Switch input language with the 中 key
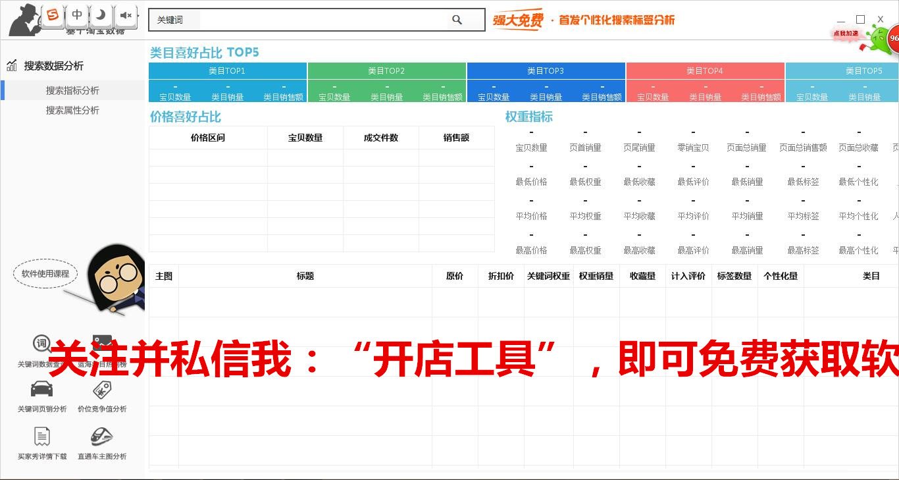This screenshot has height=480, width=899. click(77, 14)
